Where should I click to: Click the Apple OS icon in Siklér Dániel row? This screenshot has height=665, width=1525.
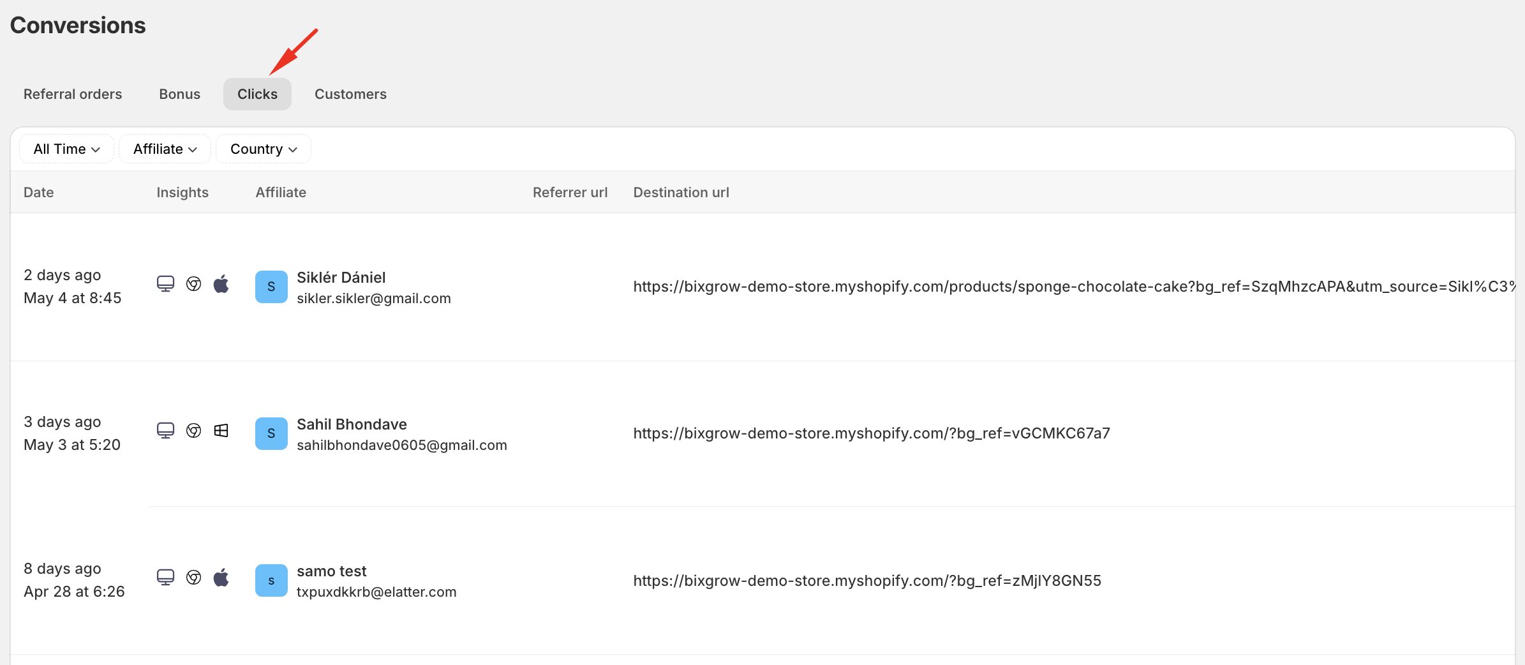(221, 284)
